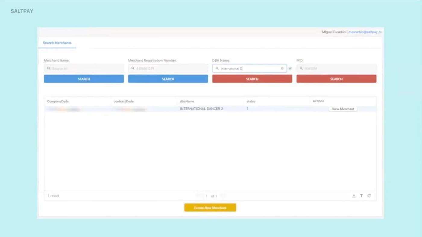422x237 pixels.
Task: Click the View Merchant button in results row
Action: 343,109
